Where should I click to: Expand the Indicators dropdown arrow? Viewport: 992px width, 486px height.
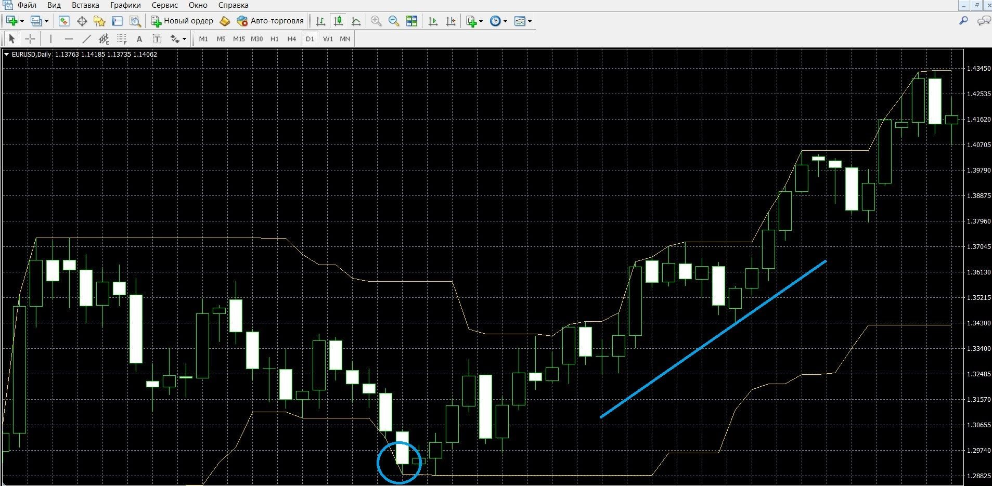pyautogui.click(x=481, y=21)
